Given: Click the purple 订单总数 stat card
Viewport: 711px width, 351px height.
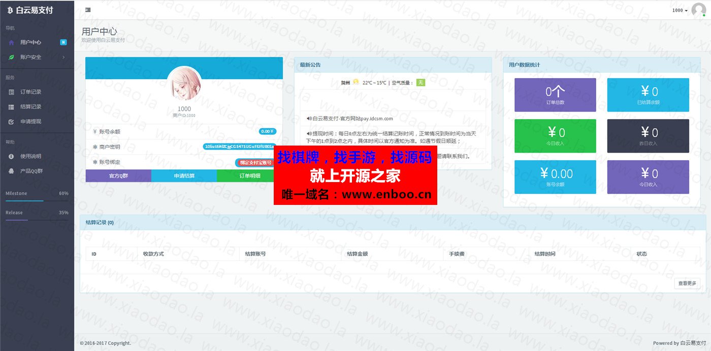Looking at the screenshot, I should (x=555, y=95).
